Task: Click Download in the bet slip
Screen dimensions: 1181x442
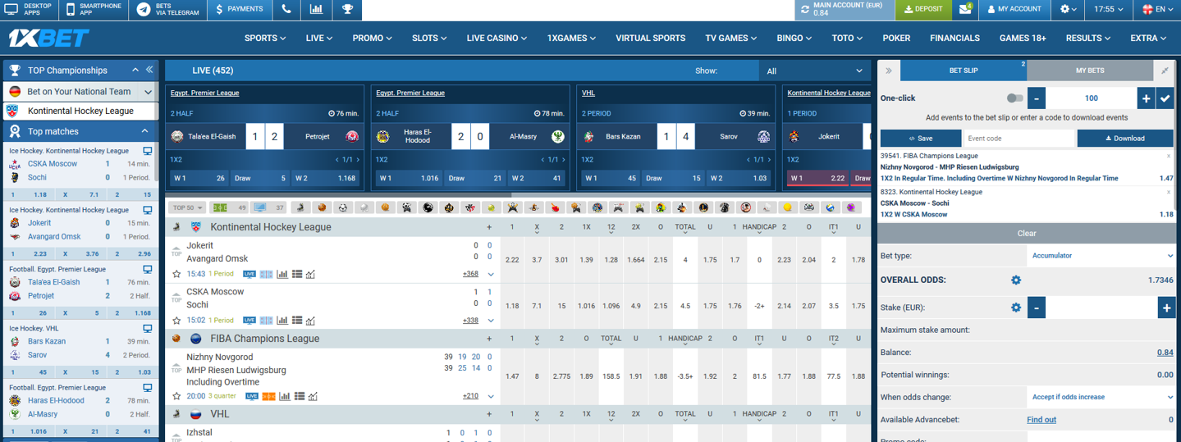Action: pos(1125,138)
